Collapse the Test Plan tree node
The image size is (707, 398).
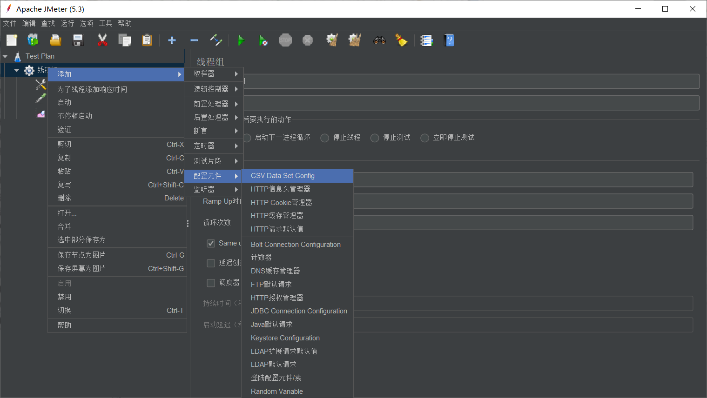tap(6, 56)
